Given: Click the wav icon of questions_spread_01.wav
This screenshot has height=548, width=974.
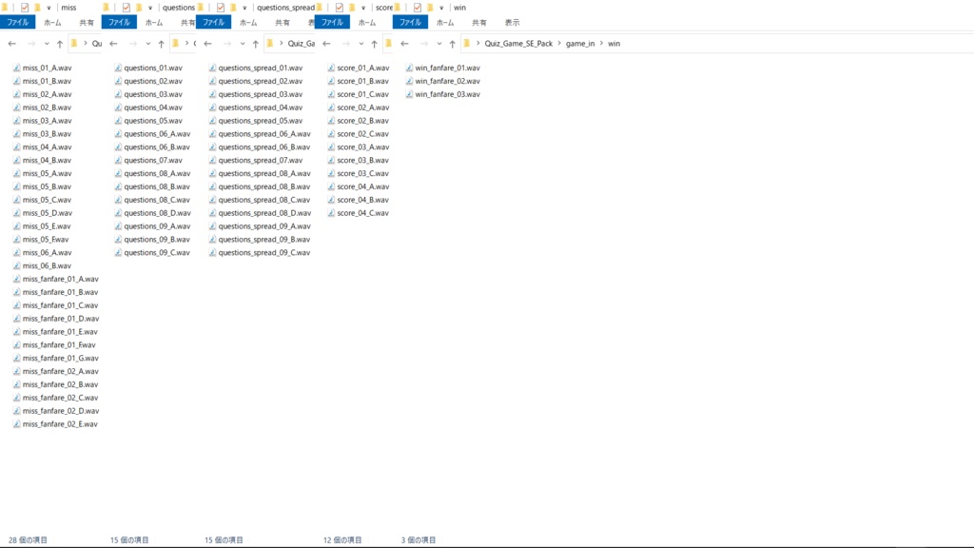Looking at the screenshot, I should tap(212, 68).
